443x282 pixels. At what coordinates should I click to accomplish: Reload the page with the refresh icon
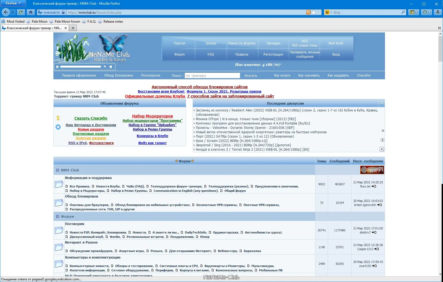point(21,12)
